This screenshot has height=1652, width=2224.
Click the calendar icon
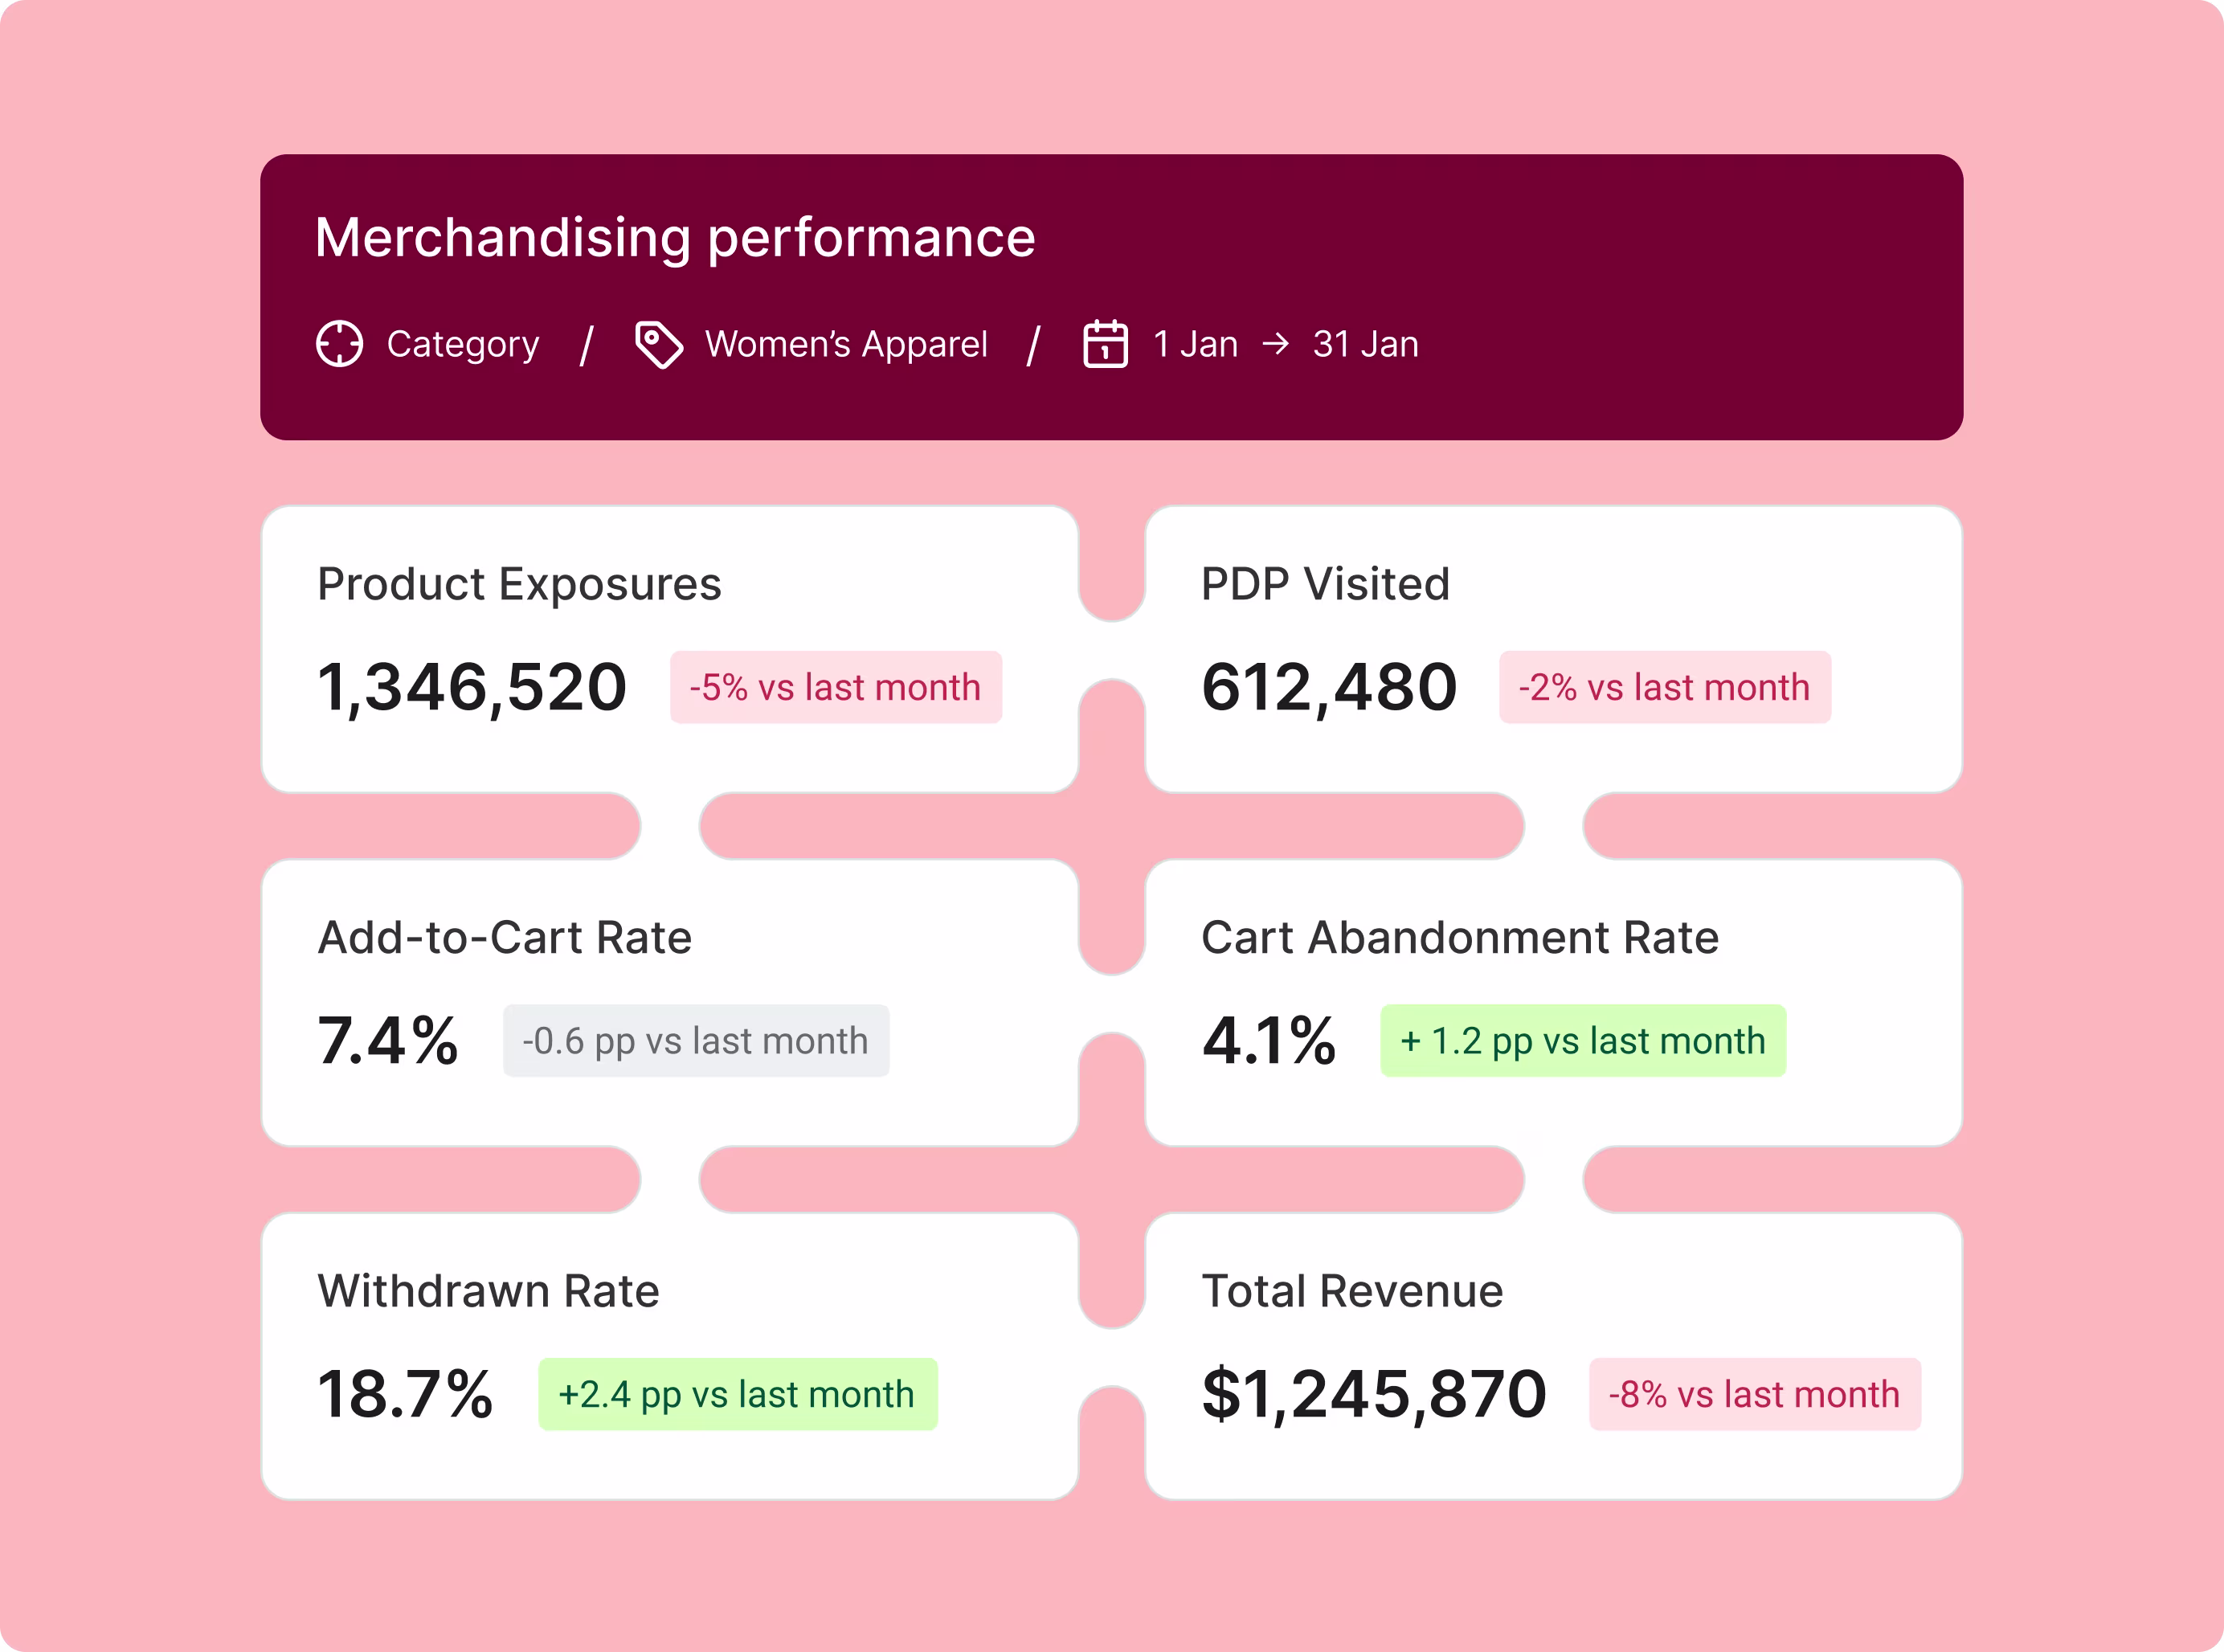(1105, 344)
